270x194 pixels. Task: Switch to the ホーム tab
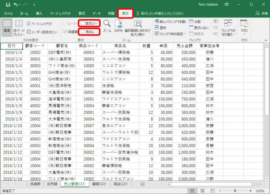(24, 13)
